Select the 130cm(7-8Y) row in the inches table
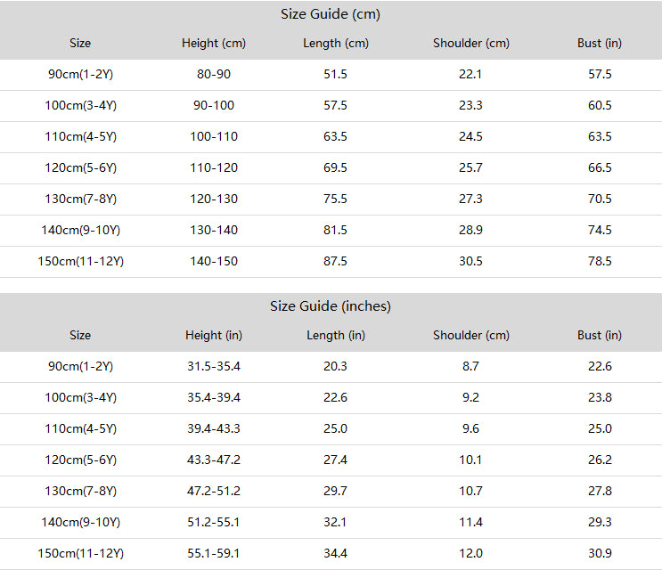 coord(331,492)
